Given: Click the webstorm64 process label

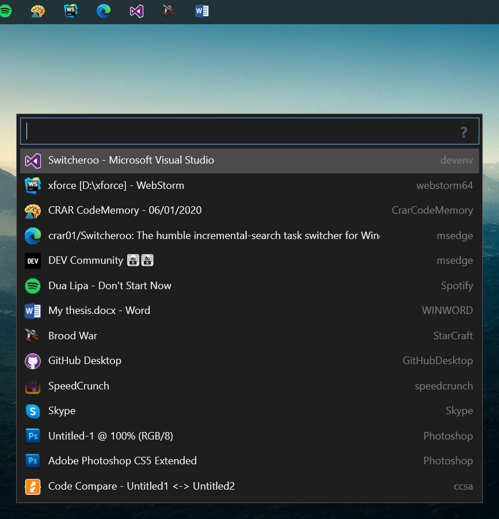Looking at the screenshot, I should click(x=444, y=185).
